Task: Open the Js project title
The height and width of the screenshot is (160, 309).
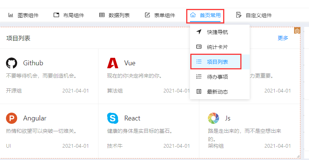Action: (x=228, y=118)
